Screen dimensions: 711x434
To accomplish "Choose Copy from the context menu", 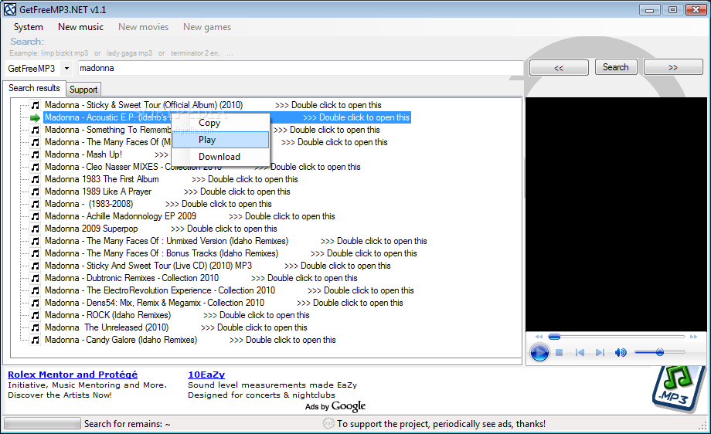I will tap(220, 124).
